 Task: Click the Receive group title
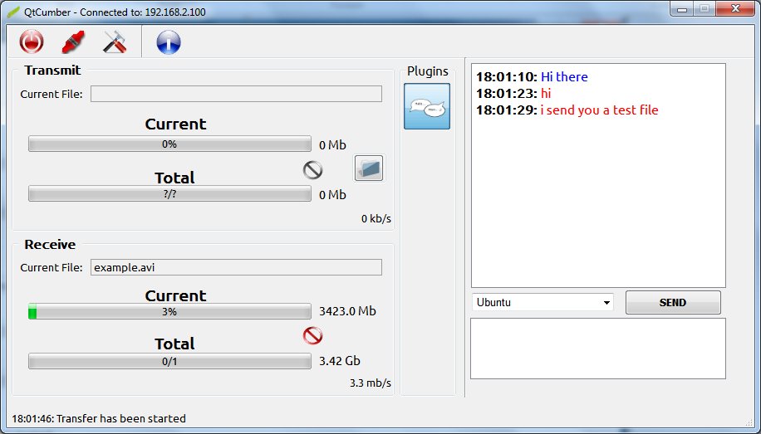[50, 245]
